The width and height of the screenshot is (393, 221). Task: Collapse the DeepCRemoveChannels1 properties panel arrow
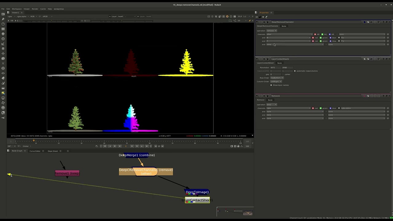coord(257,22)
